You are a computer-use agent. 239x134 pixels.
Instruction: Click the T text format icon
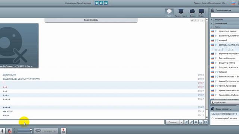pos(199,20)
